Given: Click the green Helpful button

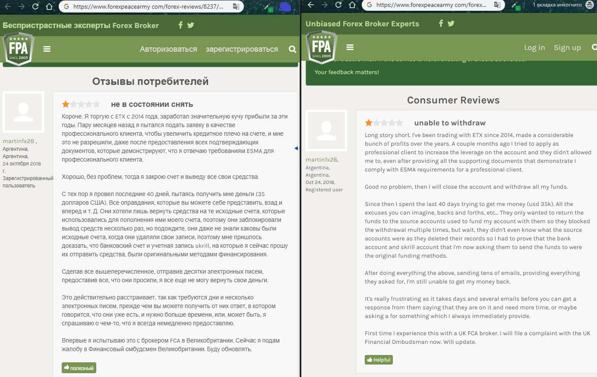Looking at the screenshot, I should point(379,360).
